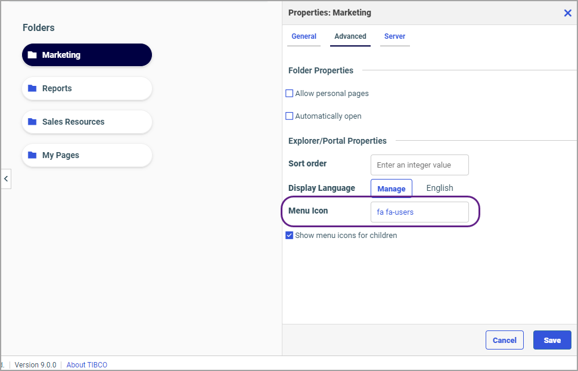Click the Save button
Viewport: 578px width, 371px height.
coord(552,340)
